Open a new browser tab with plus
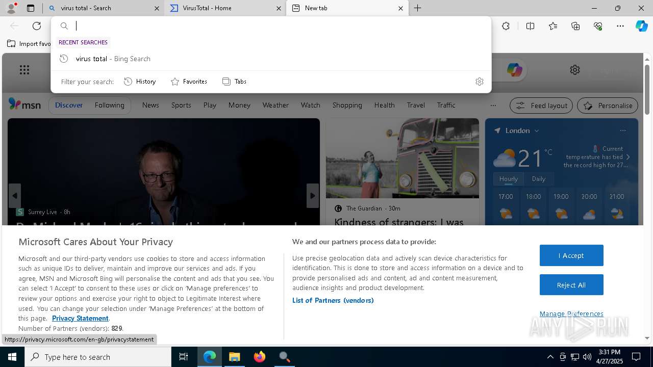653x367 pixels. coord(417,8)
